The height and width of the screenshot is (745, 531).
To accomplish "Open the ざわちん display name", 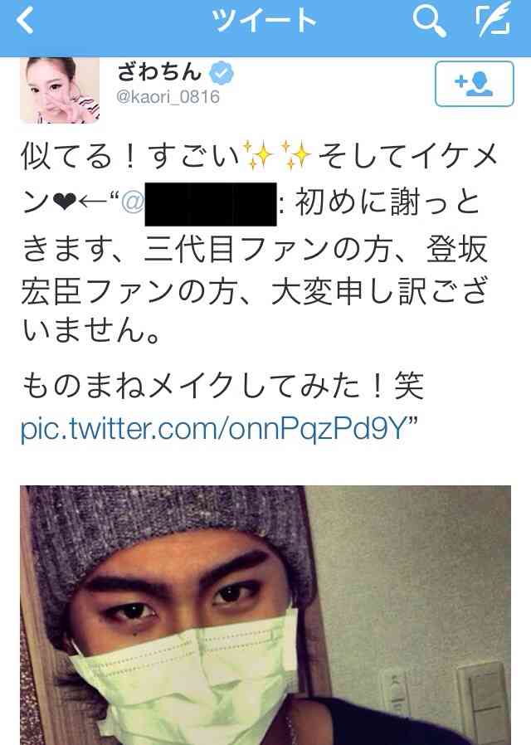I will 159,72.
